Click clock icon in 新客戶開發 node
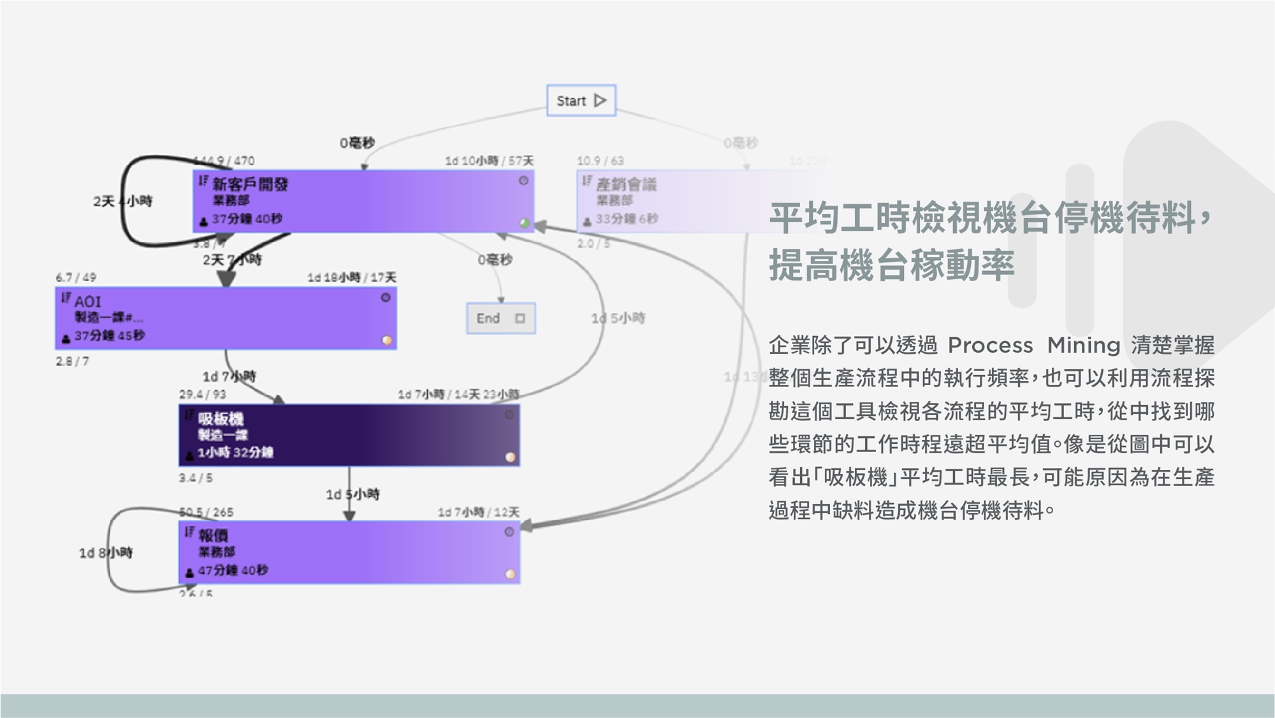The height and width of the screenshot is (718, 1275). 523,181
